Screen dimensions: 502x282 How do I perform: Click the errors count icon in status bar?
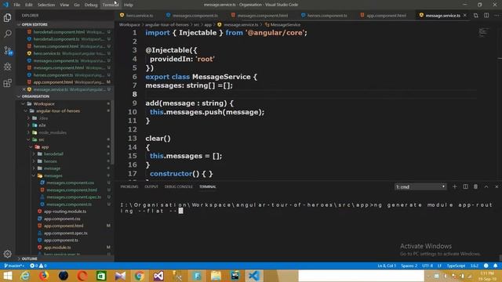pyautogui.click(x=34, y=266)
